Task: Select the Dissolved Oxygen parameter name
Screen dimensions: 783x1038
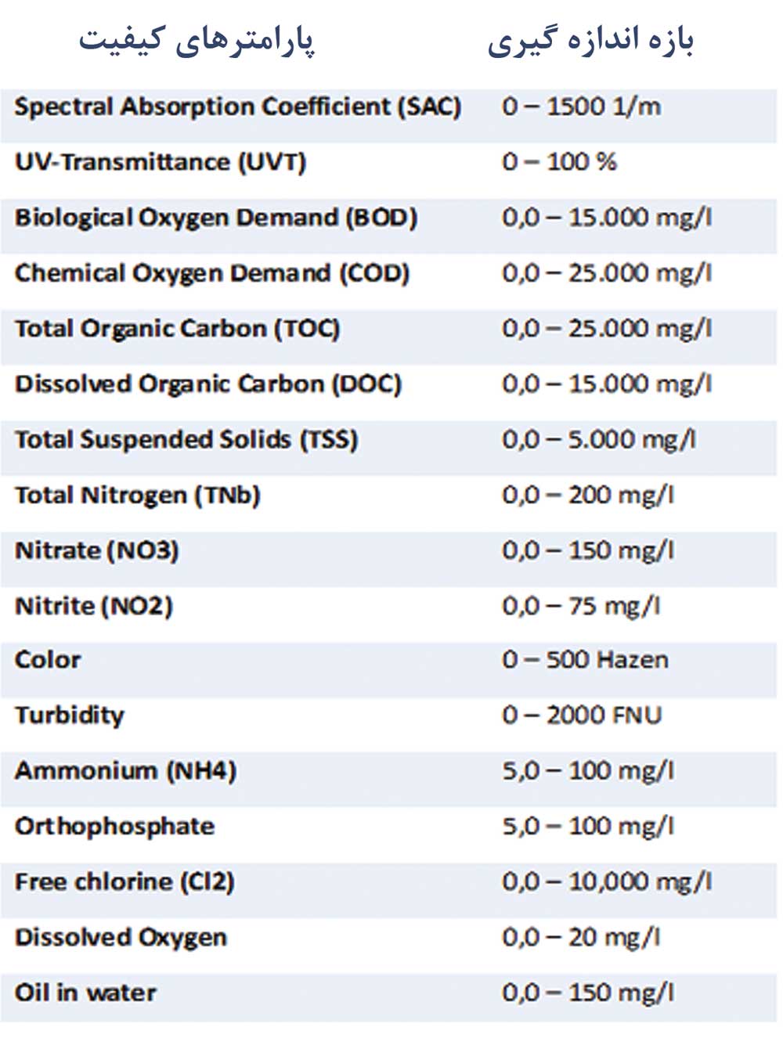Action: [121, 938]
